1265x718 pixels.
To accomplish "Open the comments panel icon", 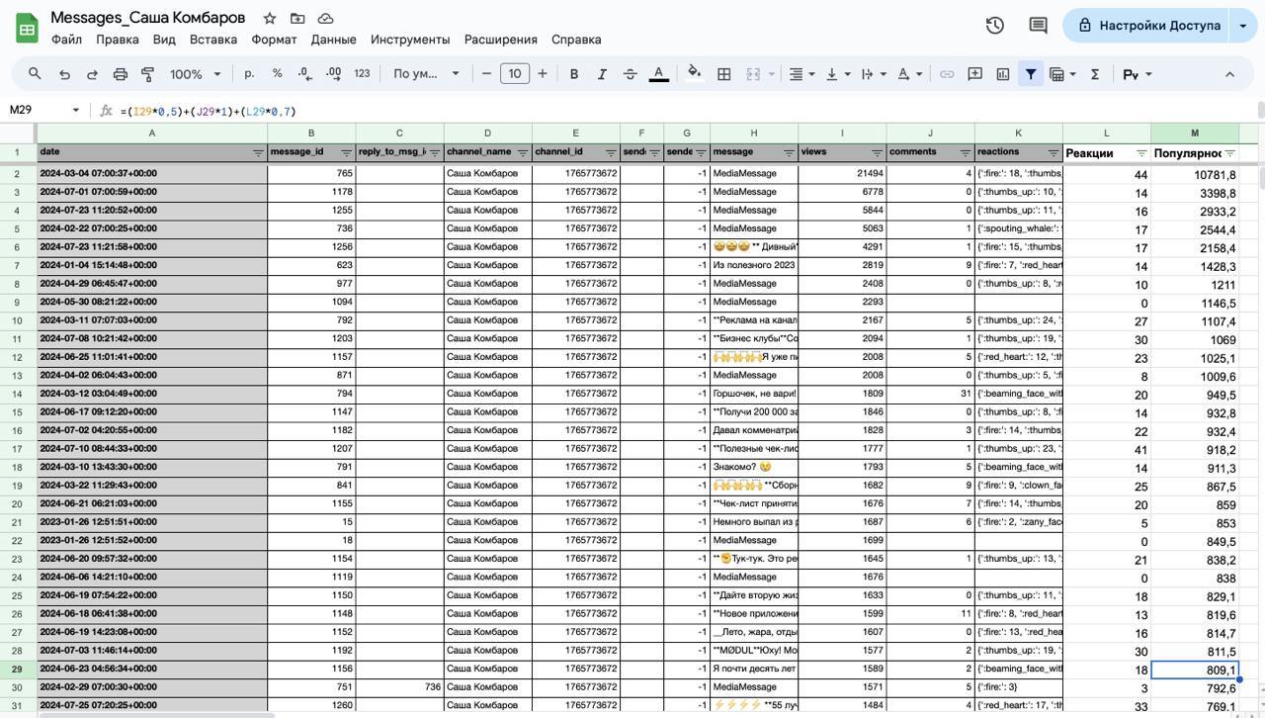I will tap(1038, 26).
